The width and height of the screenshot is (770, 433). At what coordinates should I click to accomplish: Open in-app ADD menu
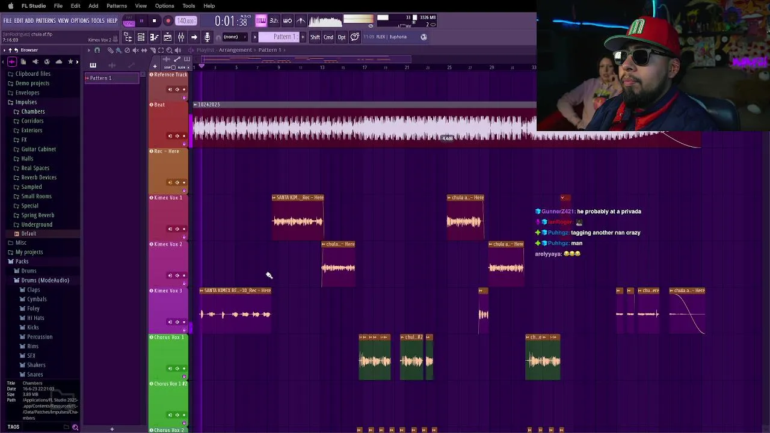(x=29, y=20)
